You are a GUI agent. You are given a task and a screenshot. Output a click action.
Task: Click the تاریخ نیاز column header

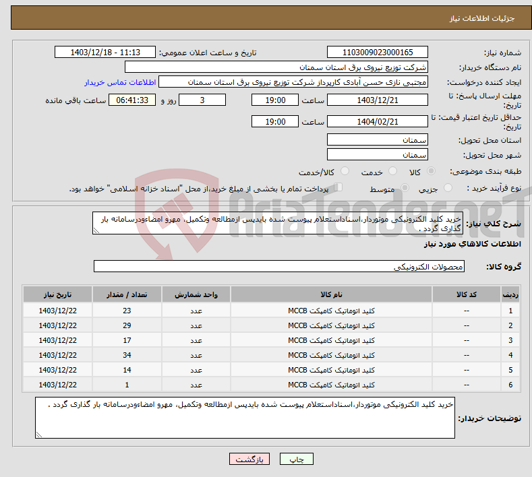click(58, 295)
